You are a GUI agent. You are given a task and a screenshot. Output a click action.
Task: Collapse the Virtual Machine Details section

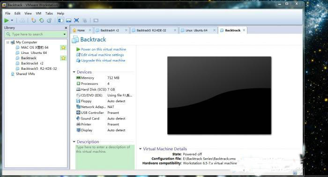(x=141, y=149)
